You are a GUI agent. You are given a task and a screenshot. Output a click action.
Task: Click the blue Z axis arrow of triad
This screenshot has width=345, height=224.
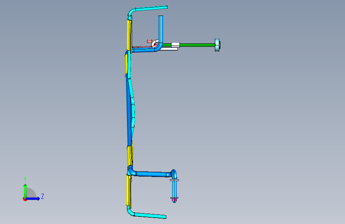(x=33, y=198)
